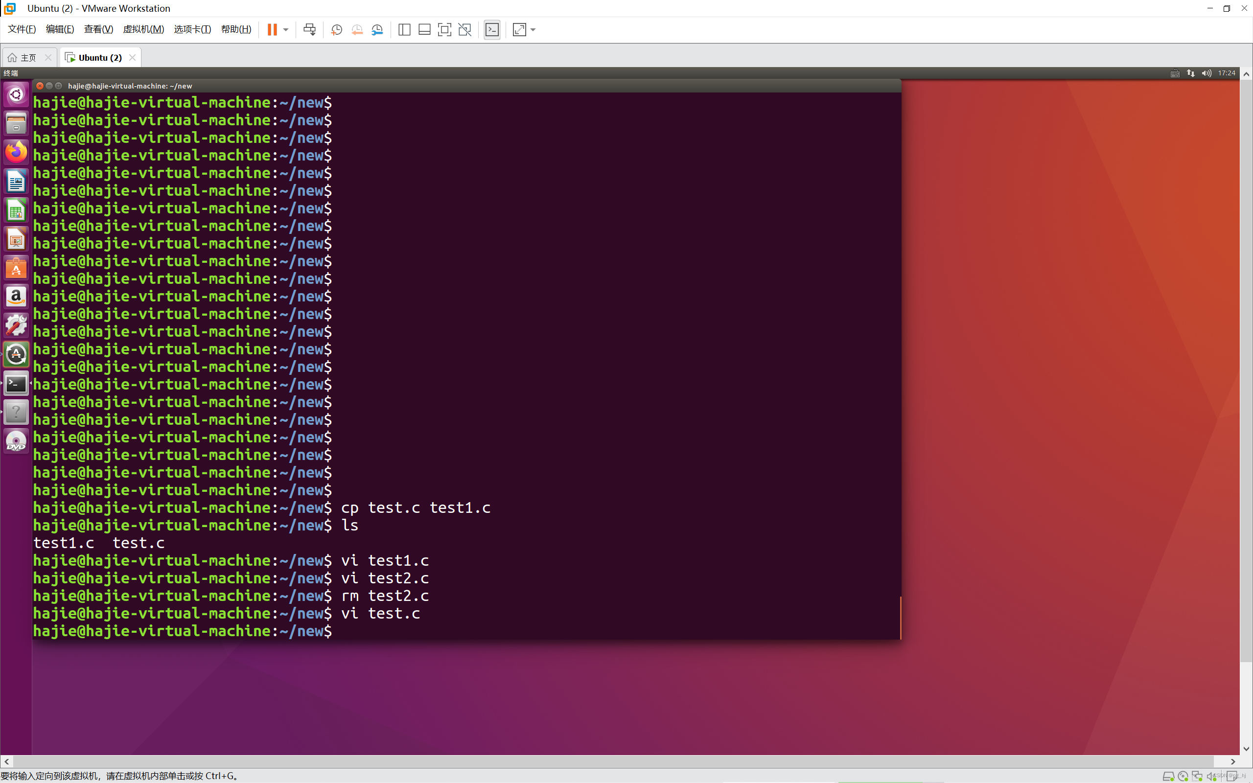Image resolution: width=1253 pixels, height=783 pixels.
Task: Click the network adapter status icon
Action: (x=1197, y=776)
